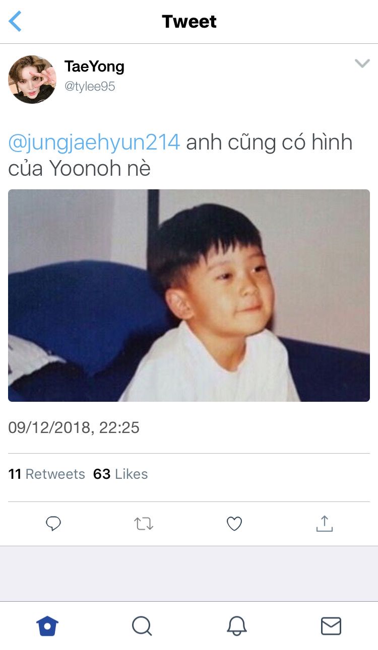The width and height of the screenshot is (378, 650).
Task: Open TaeYong's profile avatar
Action: (32, 80)
